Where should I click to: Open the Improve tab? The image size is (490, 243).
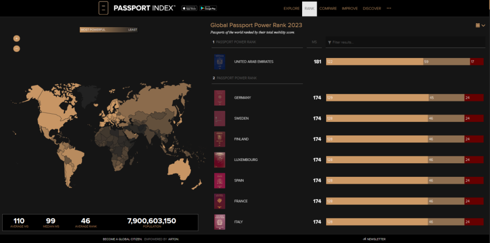(350, 9)
